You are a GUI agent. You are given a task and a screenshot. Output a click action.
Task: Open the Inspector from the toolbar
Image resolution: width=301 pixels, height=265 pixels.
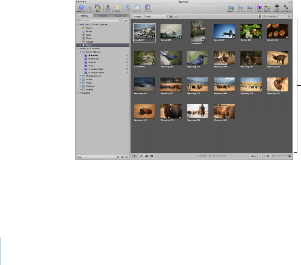81,8
